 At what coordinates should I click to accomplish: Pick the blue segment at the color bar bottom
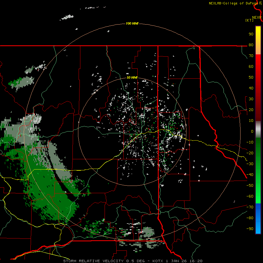click(x=258, y=219)
